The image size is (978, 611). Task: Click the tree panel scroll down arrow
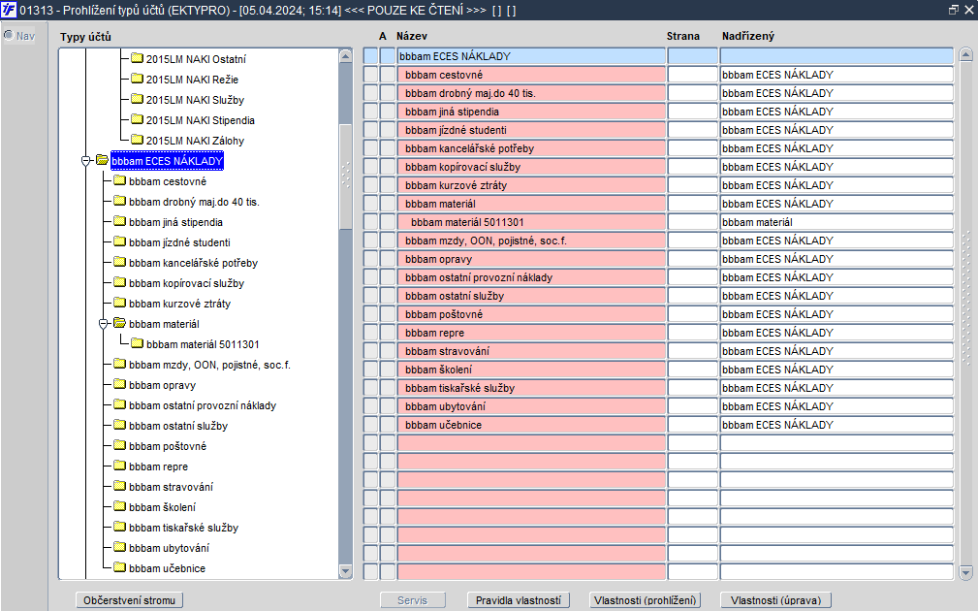pyautogui.click(x=345, y=570)
